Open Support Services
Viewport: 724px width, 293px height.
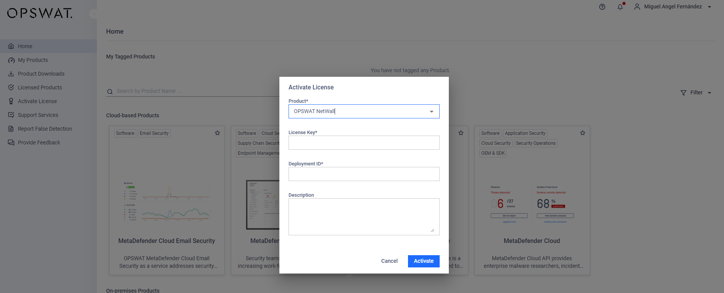pos(48,115)
